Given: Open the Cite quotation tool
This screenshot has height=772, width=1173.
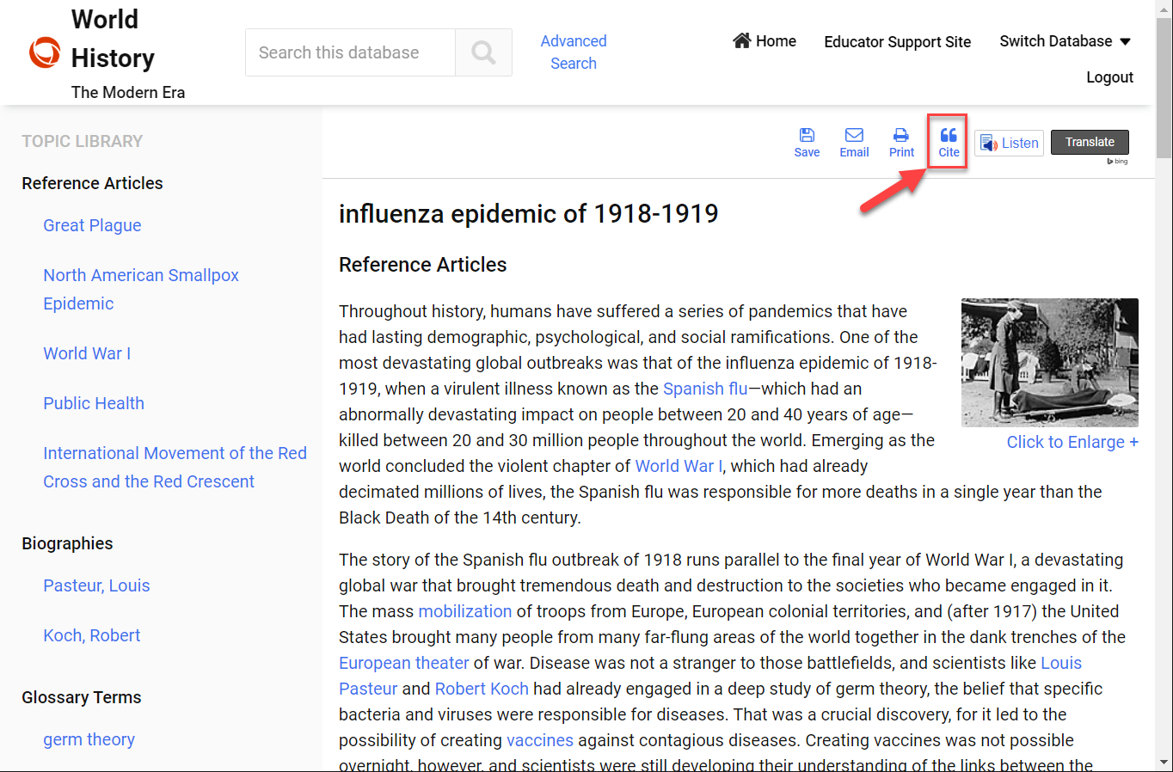Looking at the screenshot, I should 948,141.
